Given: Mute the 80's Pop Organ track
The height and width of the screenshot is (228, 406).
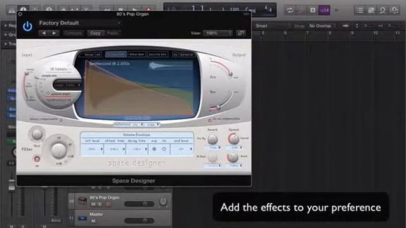Looking at the screenshot, I should pos(93,204).
